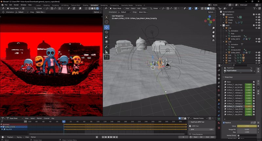262x141 pixels.
Task: Choose the Annotate pencil tool
Action: pyautogui.click(x=106, y=47)
